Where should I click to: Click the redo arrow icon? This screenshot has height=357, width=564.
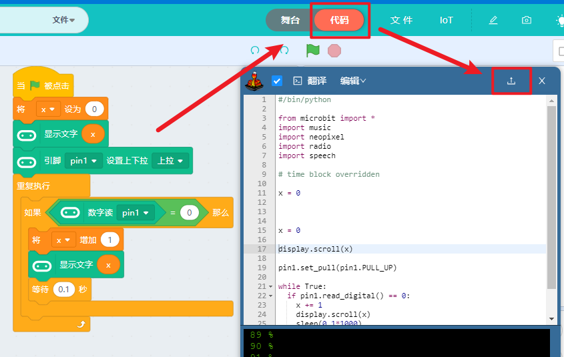285,50
